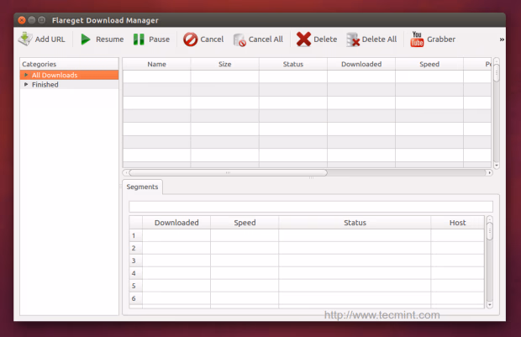Maximize the Flareget window
The height and width of the screenshot is (337, 521).
pyautogui.click(x=42, y=20)
